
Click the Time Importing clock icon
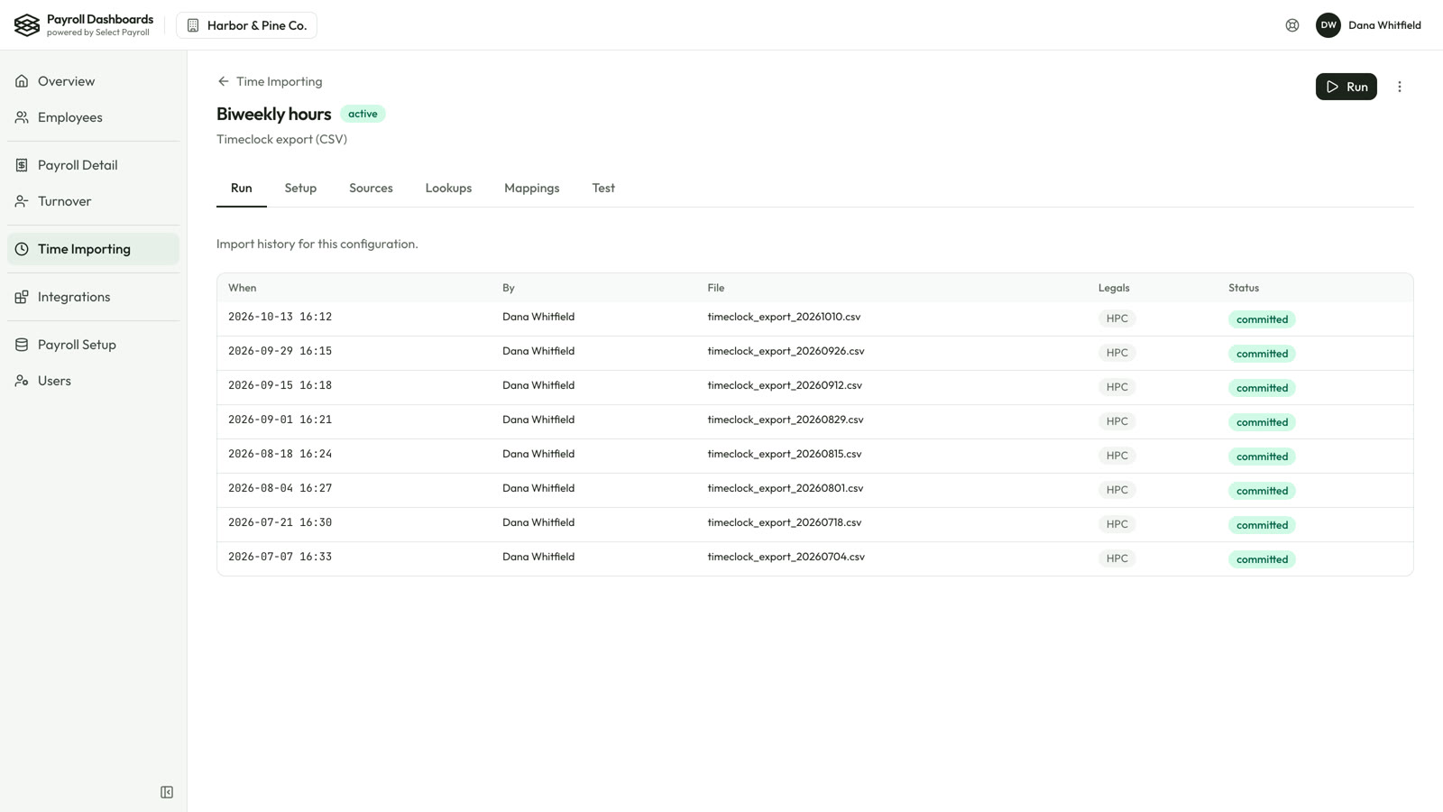click(22, 249)
